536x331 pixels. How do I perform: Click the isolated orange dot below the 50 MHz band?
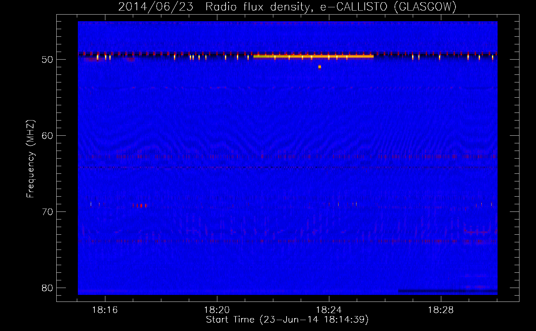(x=320, y=67)
